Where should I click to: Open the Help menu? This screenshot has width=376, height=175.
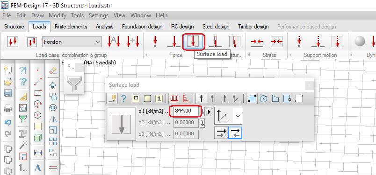(x=161, y=15)
